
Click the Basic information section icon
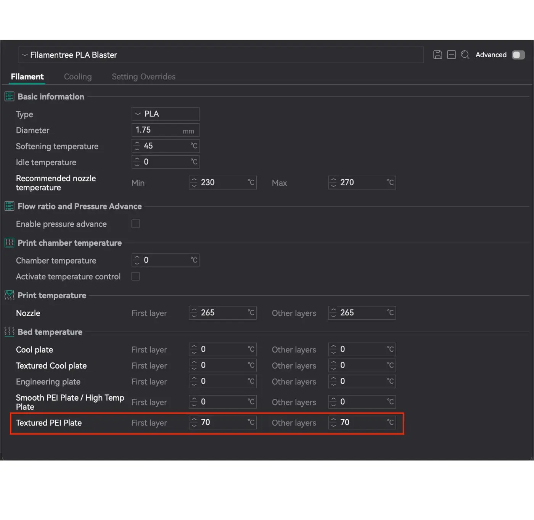pyautogui.click(x=9, y=97)
